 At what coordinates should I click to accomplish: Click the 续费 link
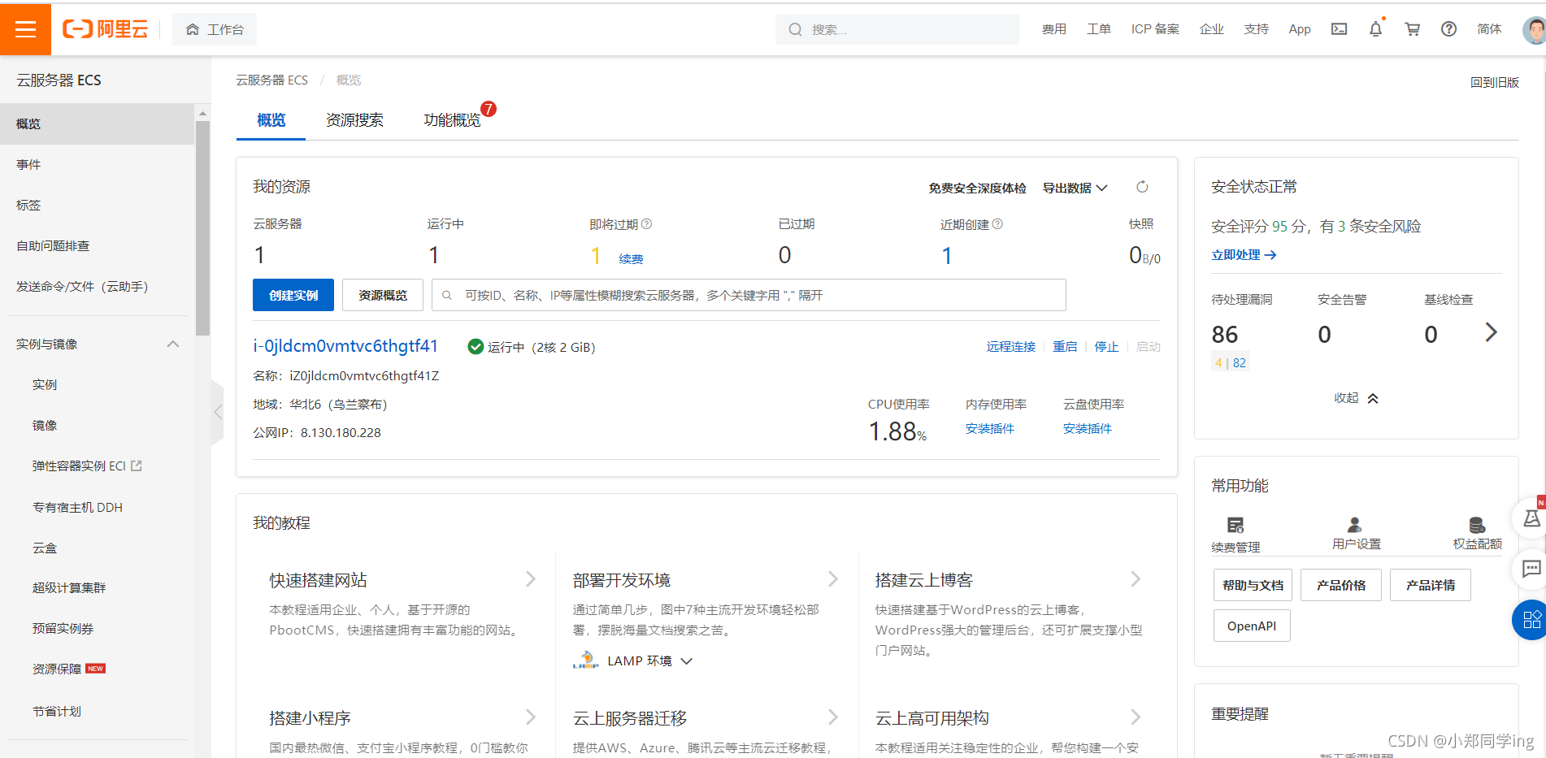631,259
